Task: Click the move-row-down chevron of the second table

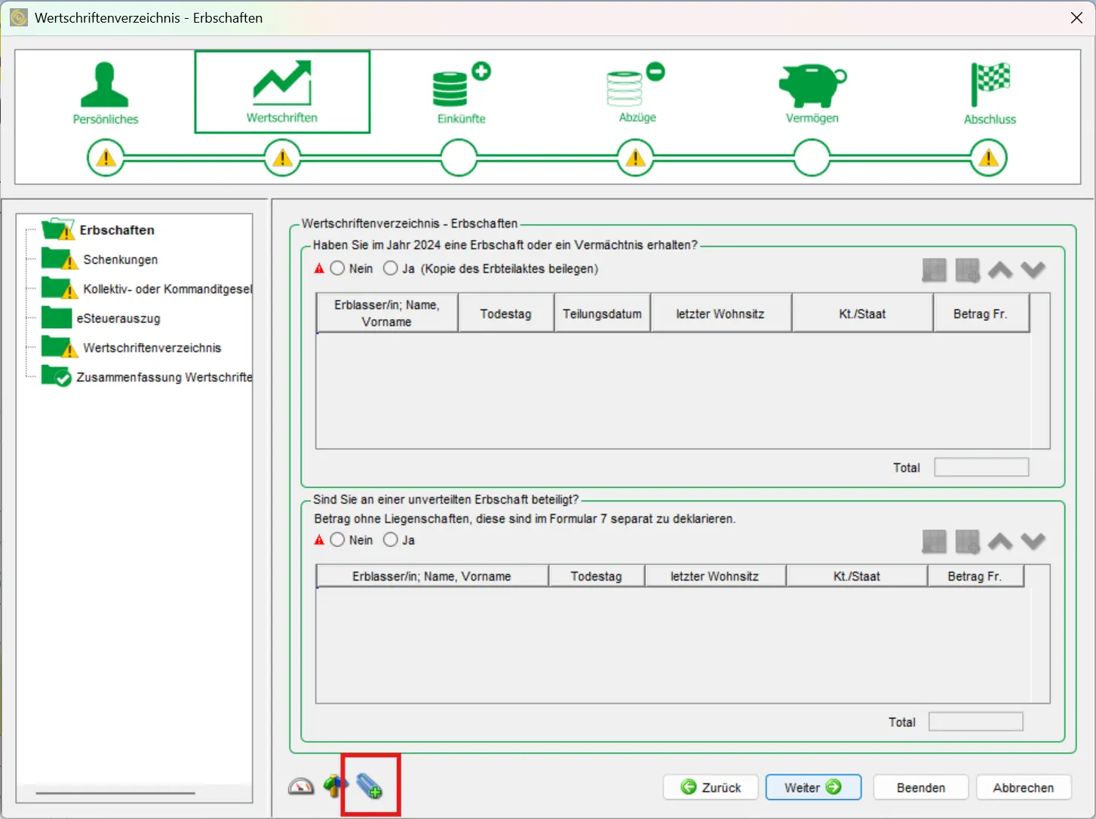Action: pyautogui.click(x=1033, y=541)
